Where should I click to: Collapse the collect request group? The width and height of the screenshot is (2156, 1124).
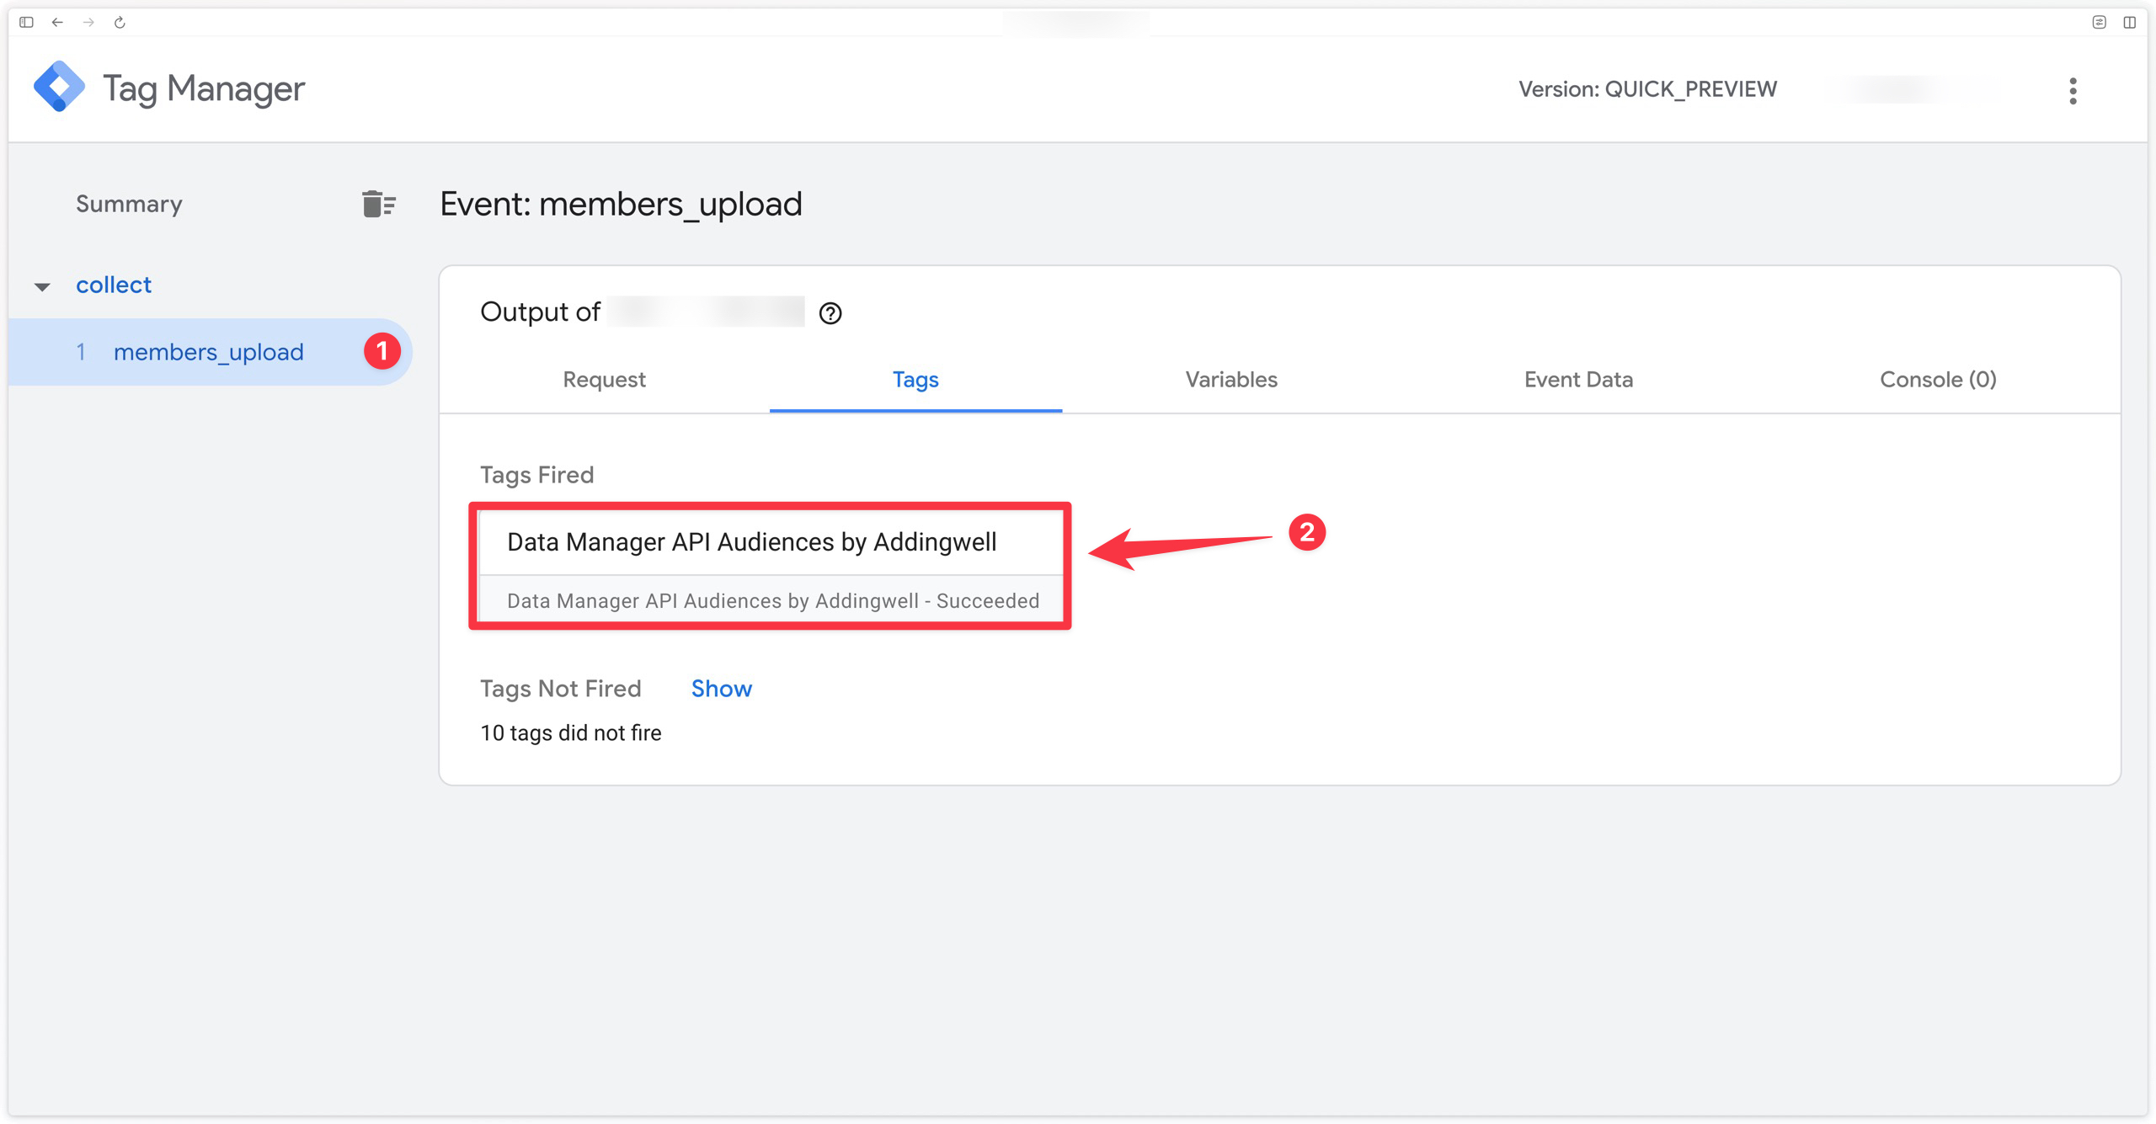coord(42,286)
